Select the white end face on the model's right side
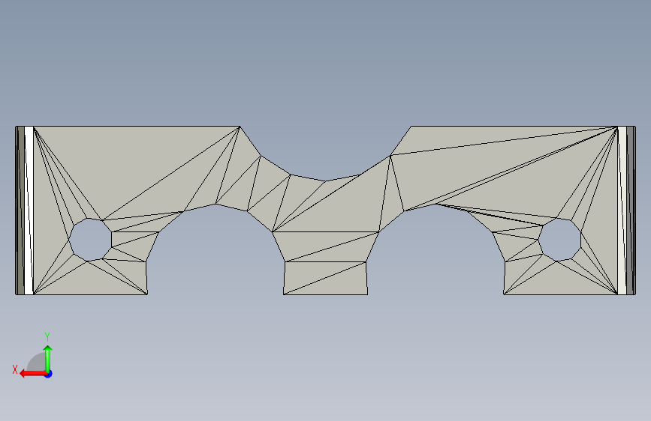 (622, 210)
